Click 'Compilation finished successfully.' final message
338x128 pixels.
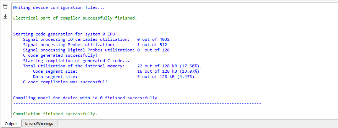click(x=55, y=114)
